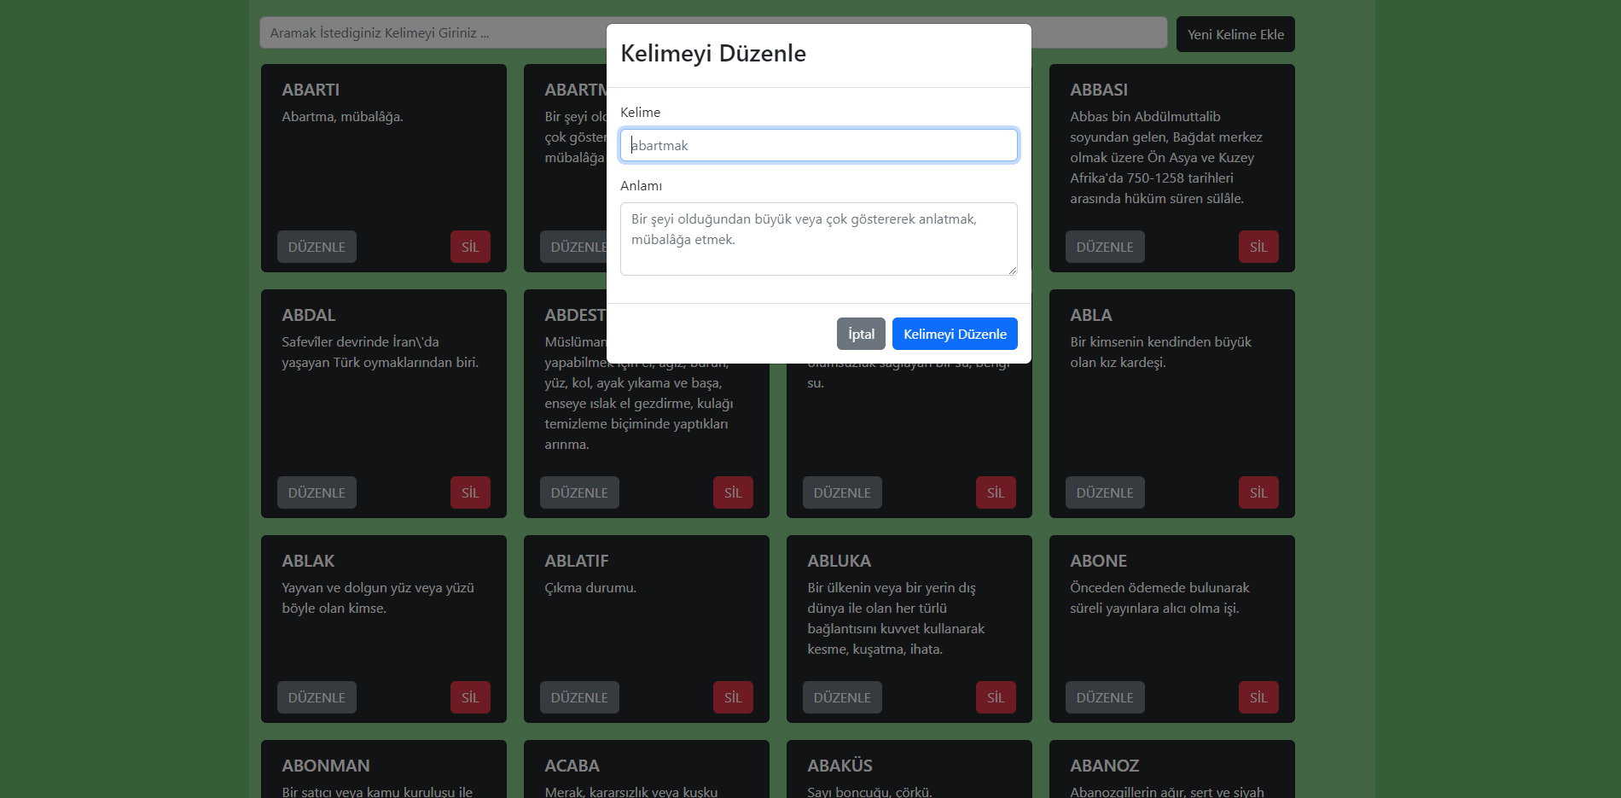Delete the ABARTI word entry
Image resolution: width=1621 pixels, height=798 pixels.
pos(470,247)
